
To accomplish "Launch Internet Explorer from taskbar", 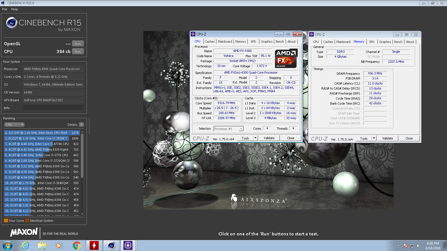I will 25,245.
